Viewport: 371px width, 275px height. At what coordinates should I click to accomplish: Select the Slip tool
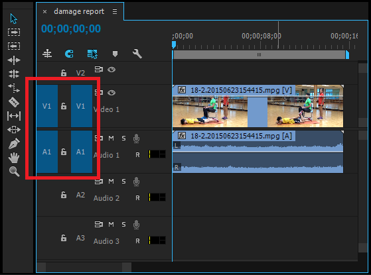[x=14, y=116]
